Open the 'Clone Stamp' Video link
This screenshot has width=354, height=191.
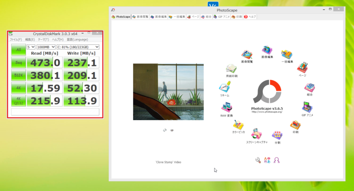click(x=169, y=162)
